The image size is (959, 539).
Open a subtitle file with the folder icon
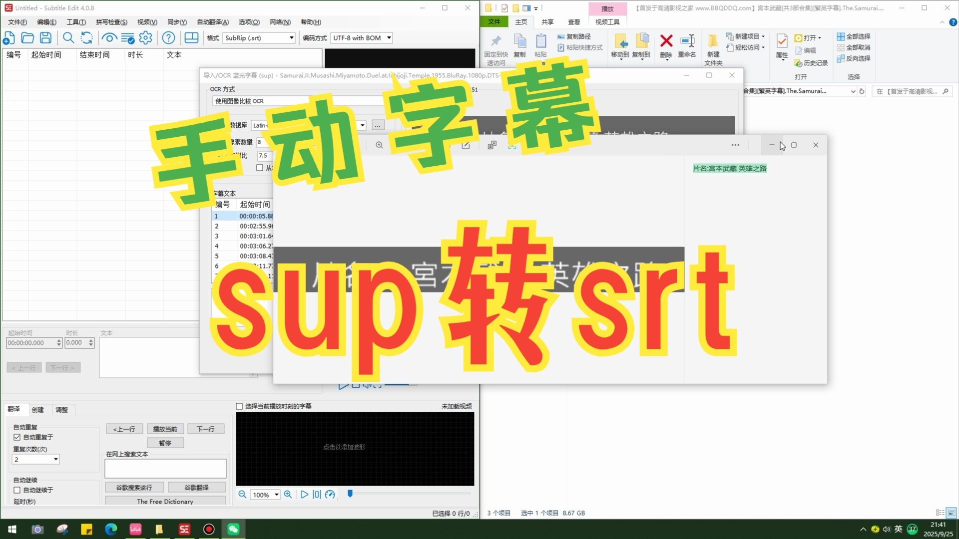(27, 38)
